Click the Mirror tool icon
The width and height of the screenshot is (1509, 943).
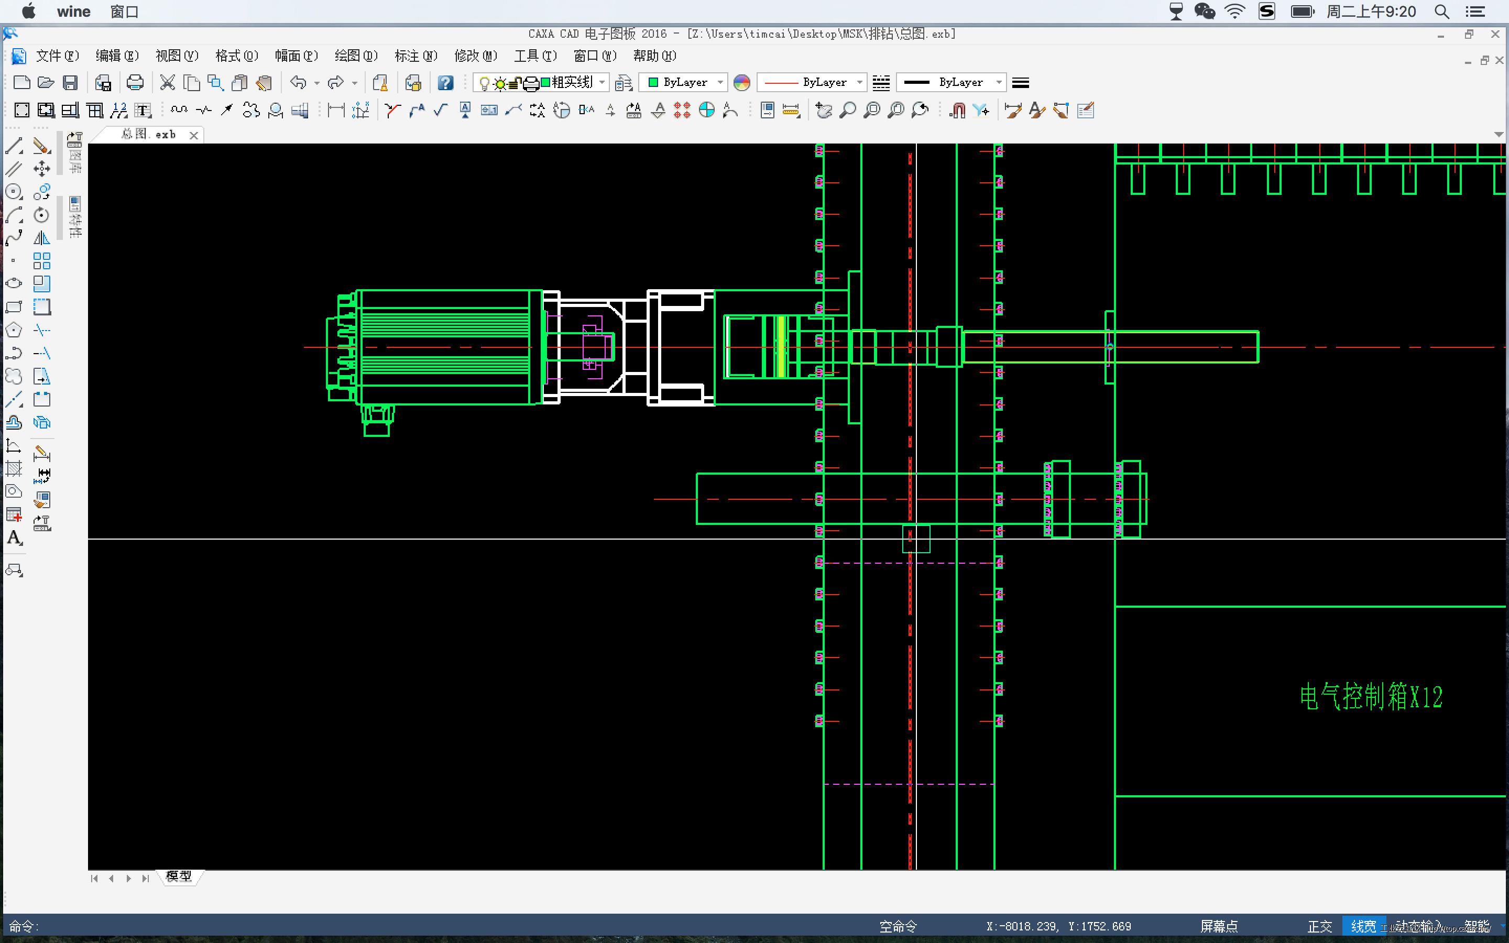41,238
